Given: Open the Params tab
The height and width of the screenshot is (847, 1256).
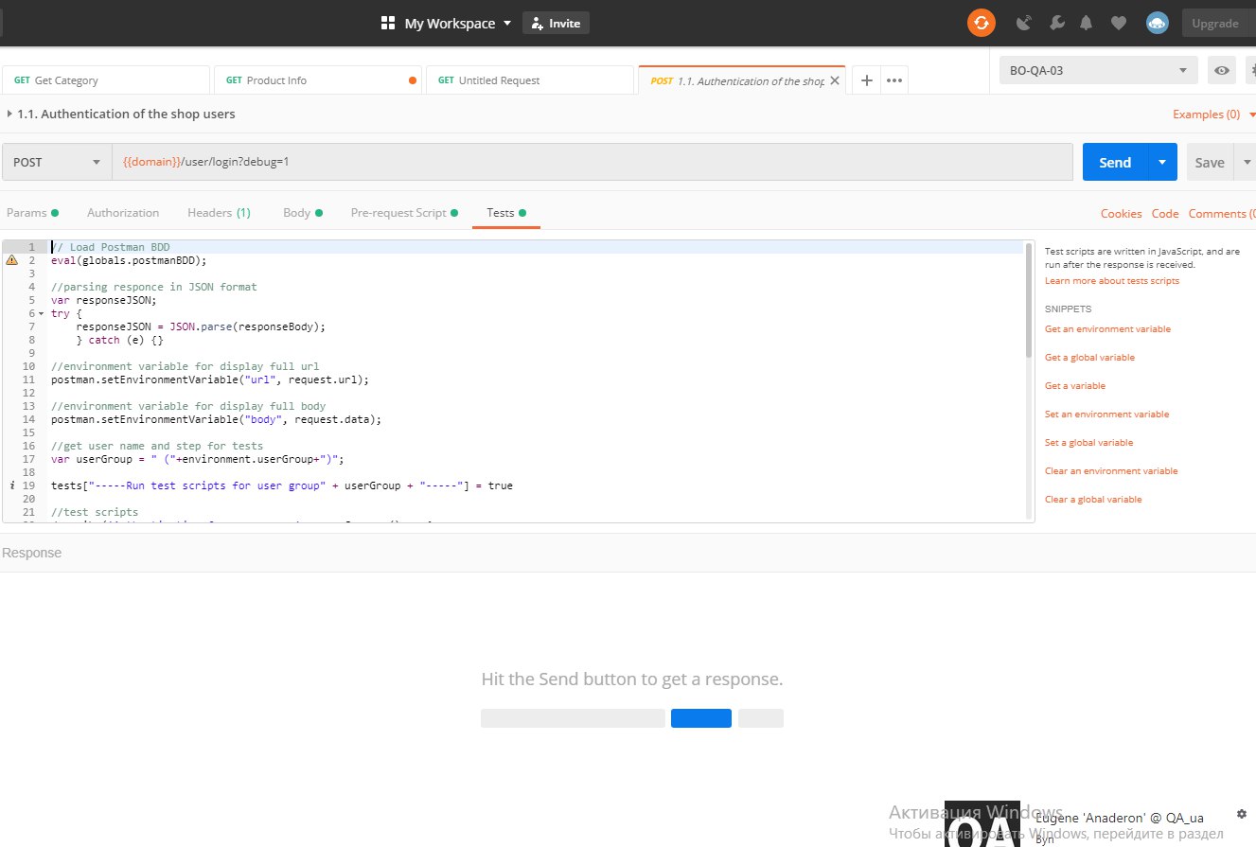Looking at the screenshot, I should tap(32, 213).
